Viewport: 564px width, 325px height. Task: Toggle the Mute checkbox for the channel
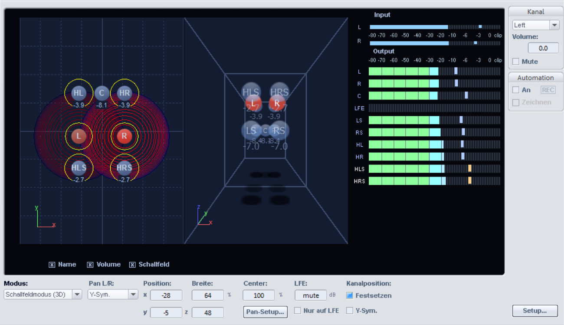516,62
